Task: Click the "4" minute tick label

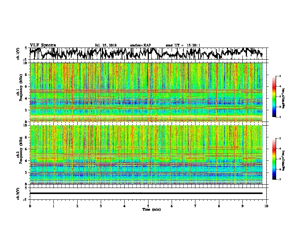Action: click(125, 206)
